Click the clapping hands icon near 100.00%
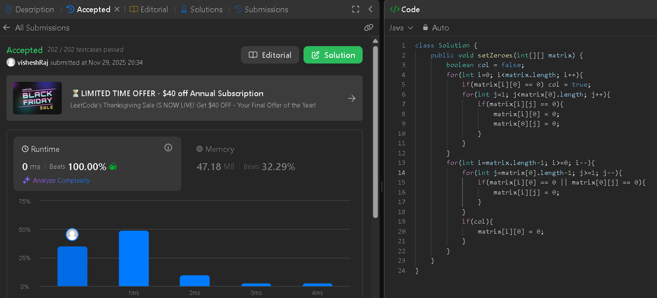This screenshot has width=657, height=298. [x=113, y=167]
